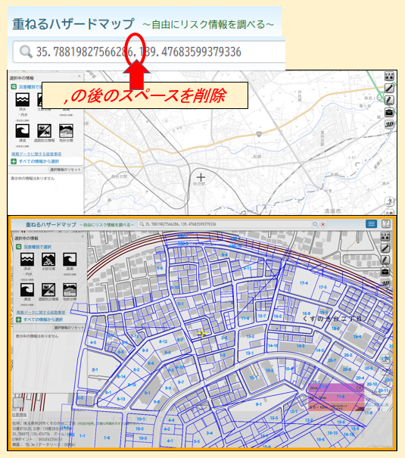
Task: Select the flood hazard icon in the parcel map
Action: pos(26,259)
